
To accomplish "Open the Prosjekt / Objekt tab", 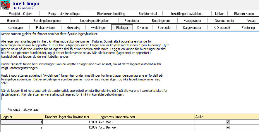I will coord(20,14).
